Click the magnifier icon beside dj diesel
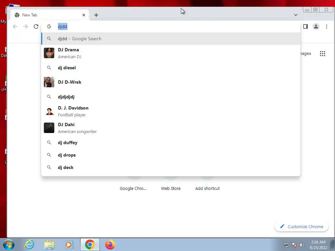The width and height of the screenshot is (335, 251). [x=49, y=68]
